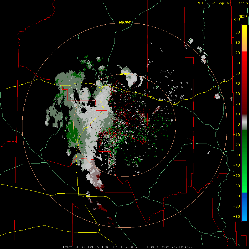The height and width of the screenshot is (249, 249).
Task: Click the -30 scale label
Action: 237,155
